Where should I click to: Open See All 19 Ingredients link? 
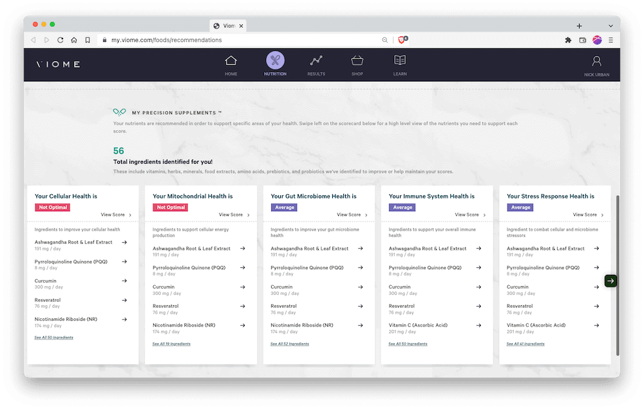coord(171,344)
